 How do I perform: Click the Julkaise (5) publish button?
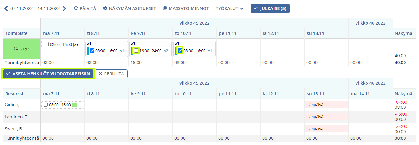pos(270,8)
